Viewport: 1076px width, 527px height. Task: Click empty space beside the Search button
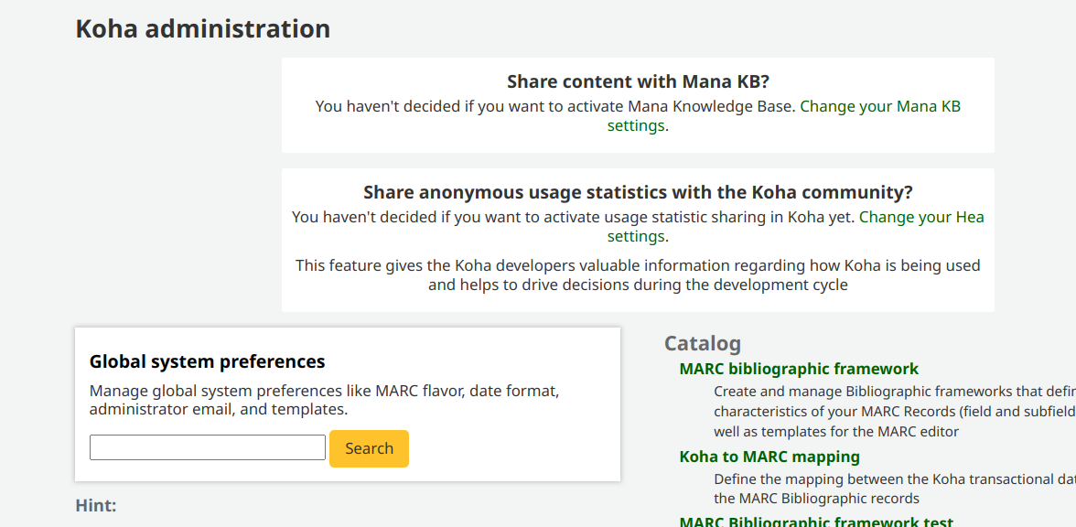coord(512,448)
